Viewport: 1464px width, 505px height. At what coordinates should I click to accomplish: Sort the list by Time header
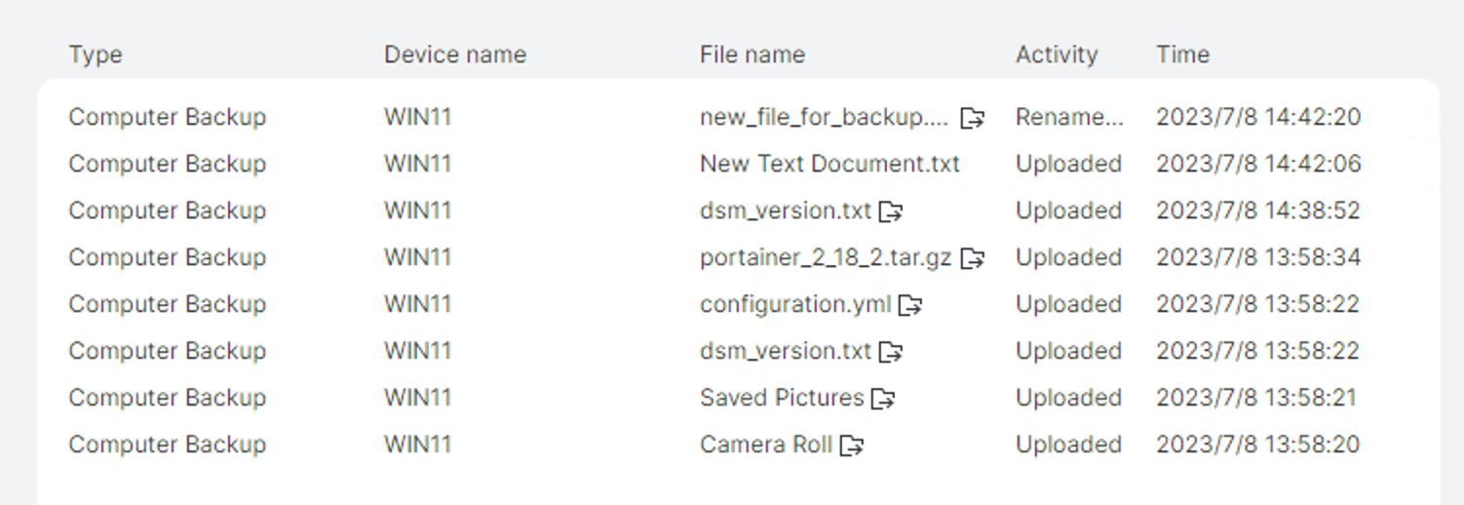click(1182, 55)
